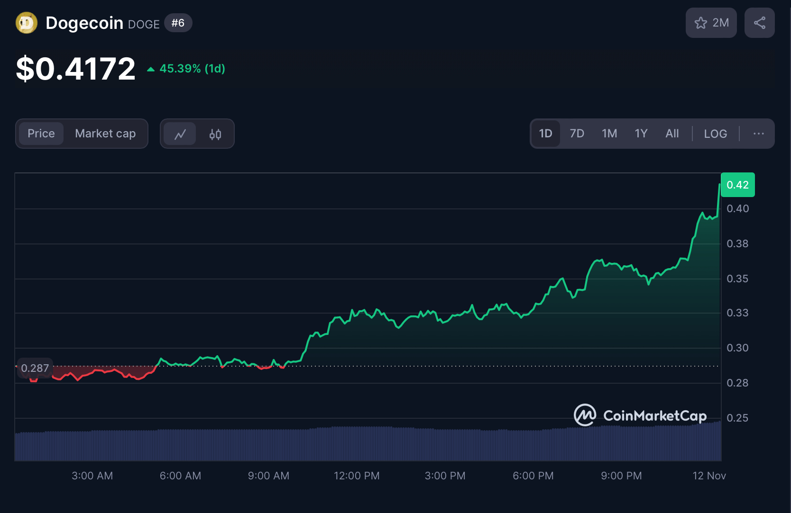Click the 12:00 PM time axis label
Viewport: 791px width, 513px height.
coord(357,476)
